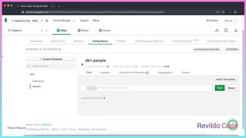Image resolution: width=246 pixels, height=138 pixels.
Task: Select the people collection
Action: click(x=37, y=86)
